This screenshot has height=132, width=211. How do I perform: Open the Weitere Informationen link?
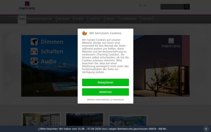[98, 100]
